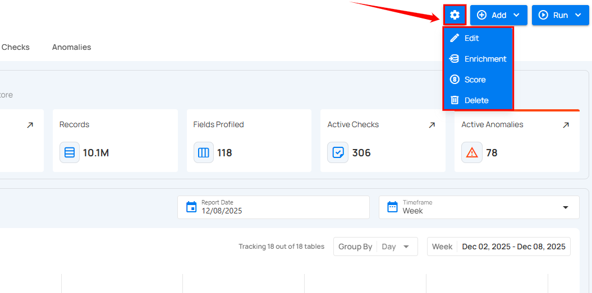Viewport: 592px width, 293px height.
Task: Click the settings gear icon
Action: pyautogui.click(x=455, y=15)
